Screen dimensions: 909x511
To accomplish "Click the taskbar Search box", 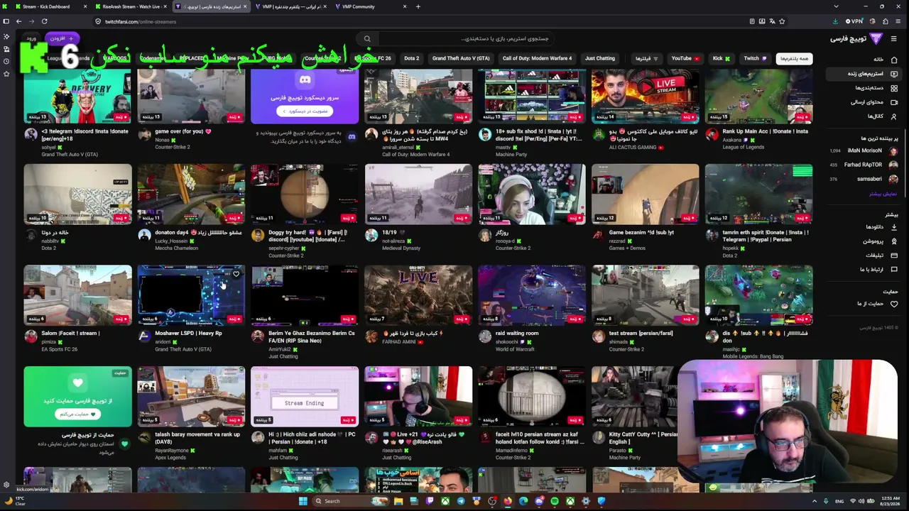I will point(350,501).
